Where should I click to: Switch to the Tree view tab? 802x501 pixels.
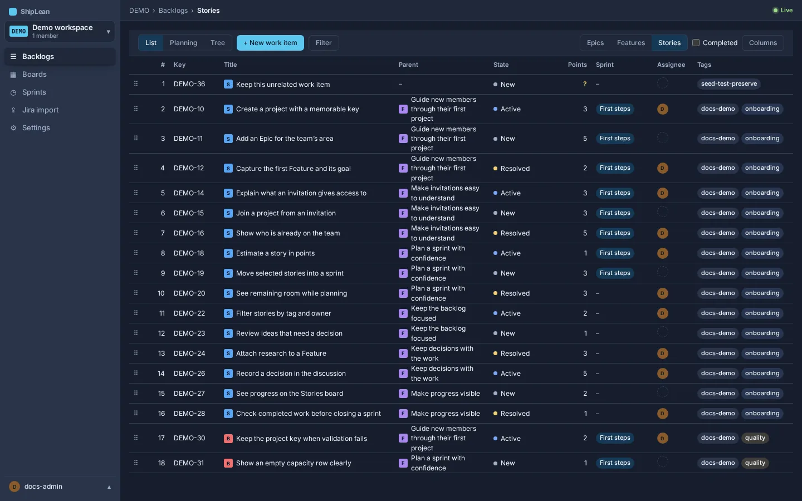(218, 43)
